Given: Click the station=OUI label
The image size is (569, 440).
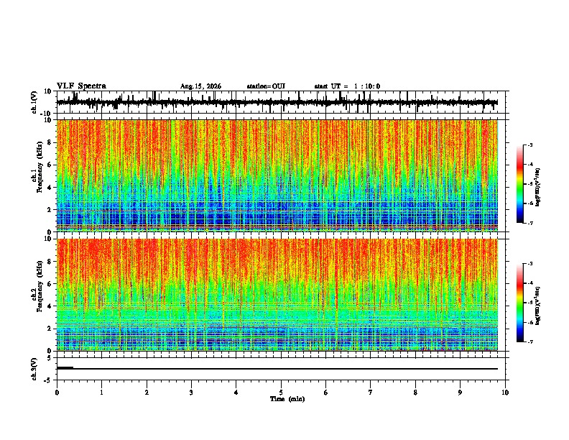Looking at the screenshot, I should tap(266, 86).
